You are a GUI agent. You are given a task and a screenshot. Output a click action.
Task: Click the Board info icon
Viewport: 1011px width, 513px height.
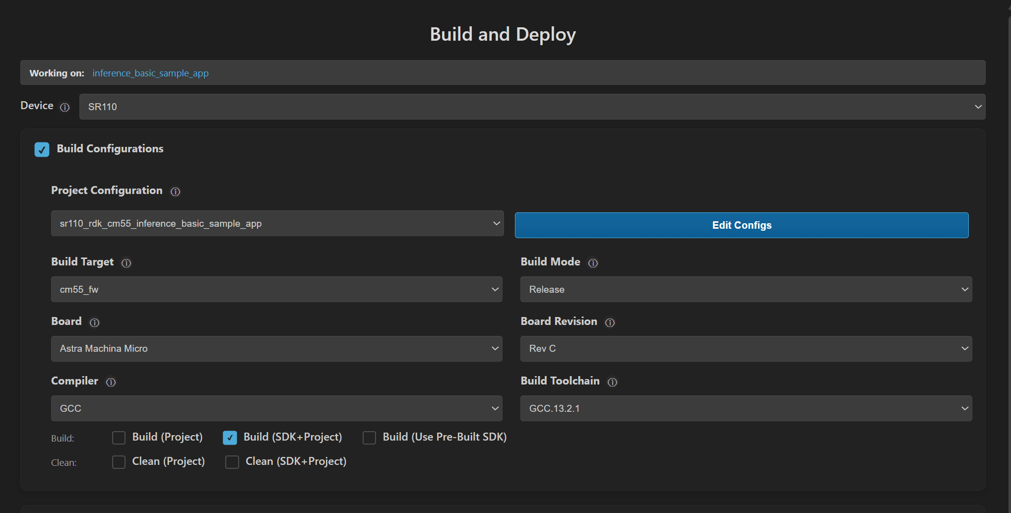coord(94,322)
